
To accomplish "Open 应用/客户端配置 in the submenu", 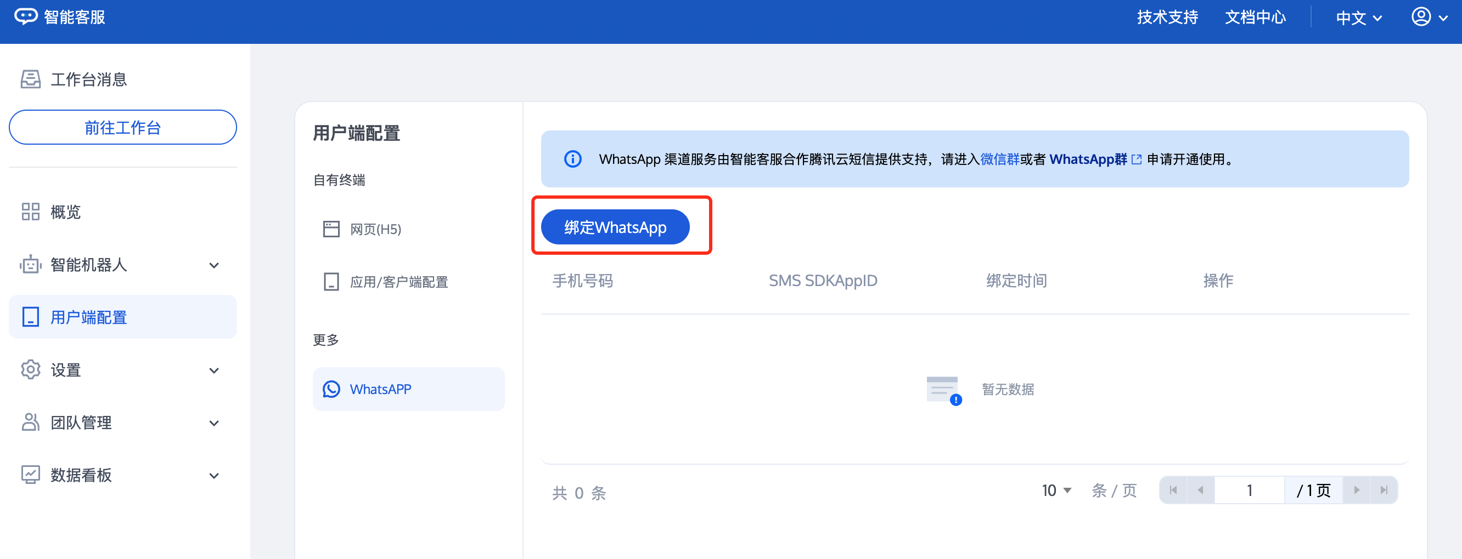I will pyautogui.click(x=409, y=282).
